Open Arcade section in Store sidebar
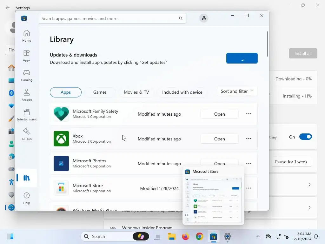Viewport: 325px width, 244px height. click(27, 95)
